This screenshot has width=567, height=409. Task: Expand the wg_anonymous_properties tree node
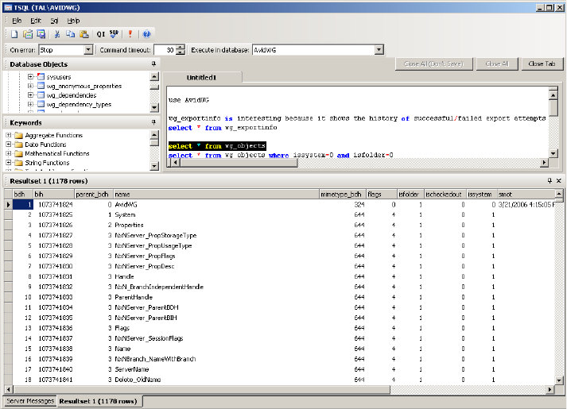tap(30, 86)
